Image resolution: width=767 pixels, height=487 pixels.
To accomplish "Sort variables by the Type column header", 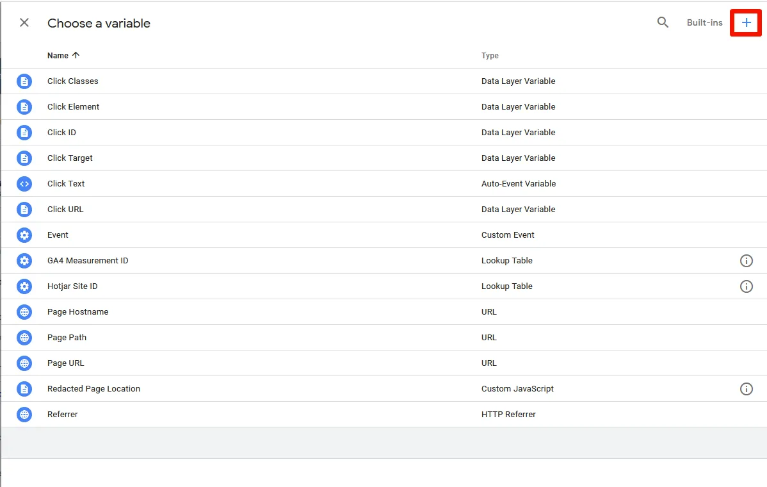I will pos(490,56).
